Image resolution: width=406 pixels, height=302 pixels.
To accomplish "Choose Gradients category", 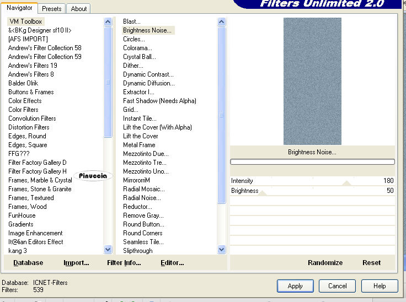I will [x=21, y=224].
